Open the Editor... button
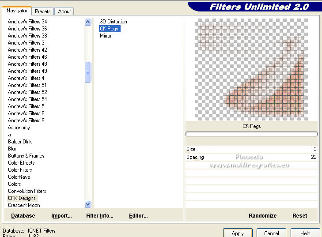The image size is (322, 237). pos(138,216)
